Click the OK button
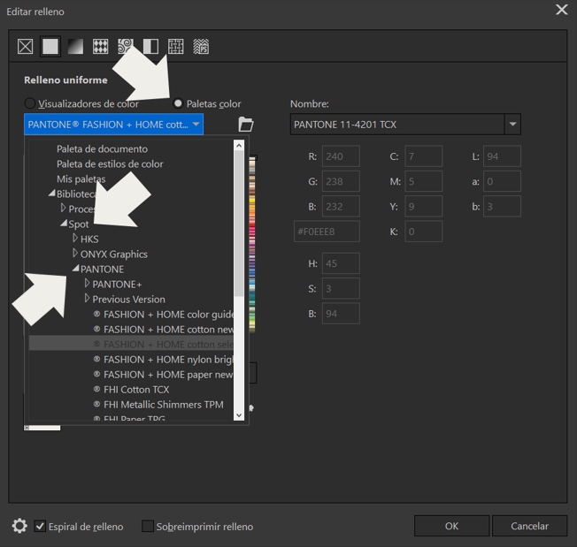 451,526
